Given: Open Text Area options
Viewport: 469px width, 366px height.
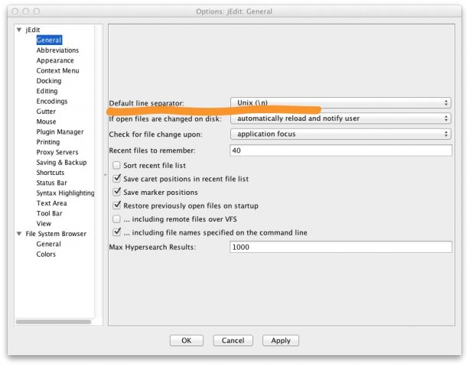Looking at the screenshot, I should click(51, 203).
